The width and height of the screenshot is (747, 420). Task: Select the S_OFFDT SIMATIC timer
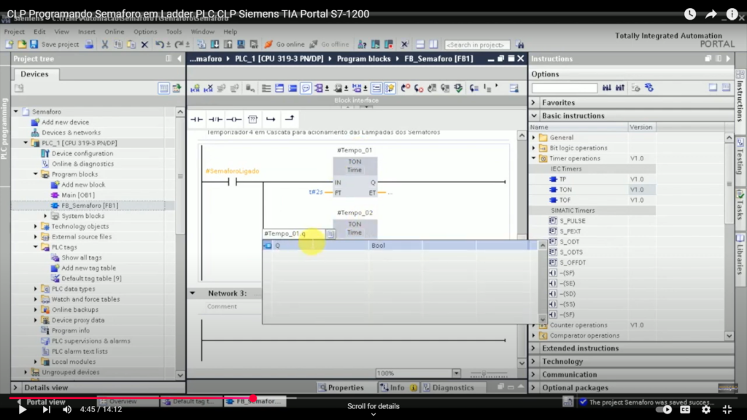573,262
